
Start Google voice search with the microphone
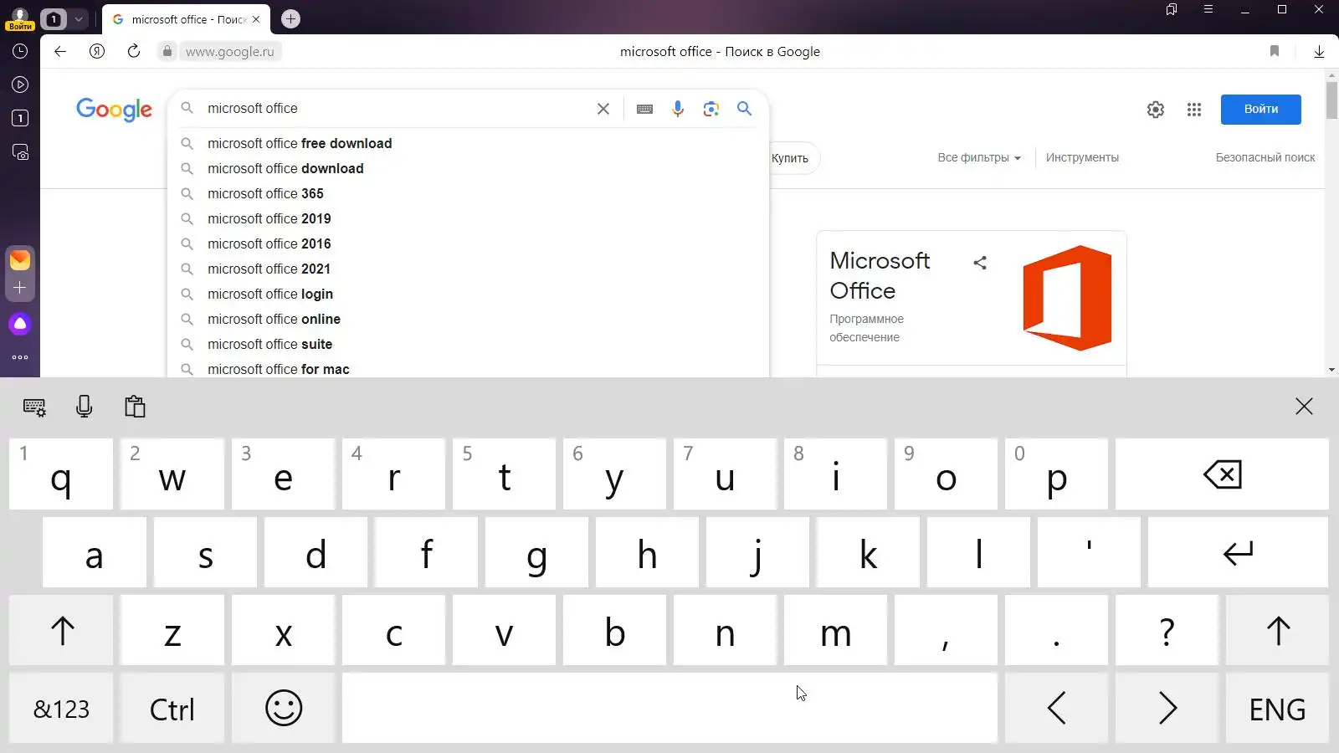[x=678, y=109]
